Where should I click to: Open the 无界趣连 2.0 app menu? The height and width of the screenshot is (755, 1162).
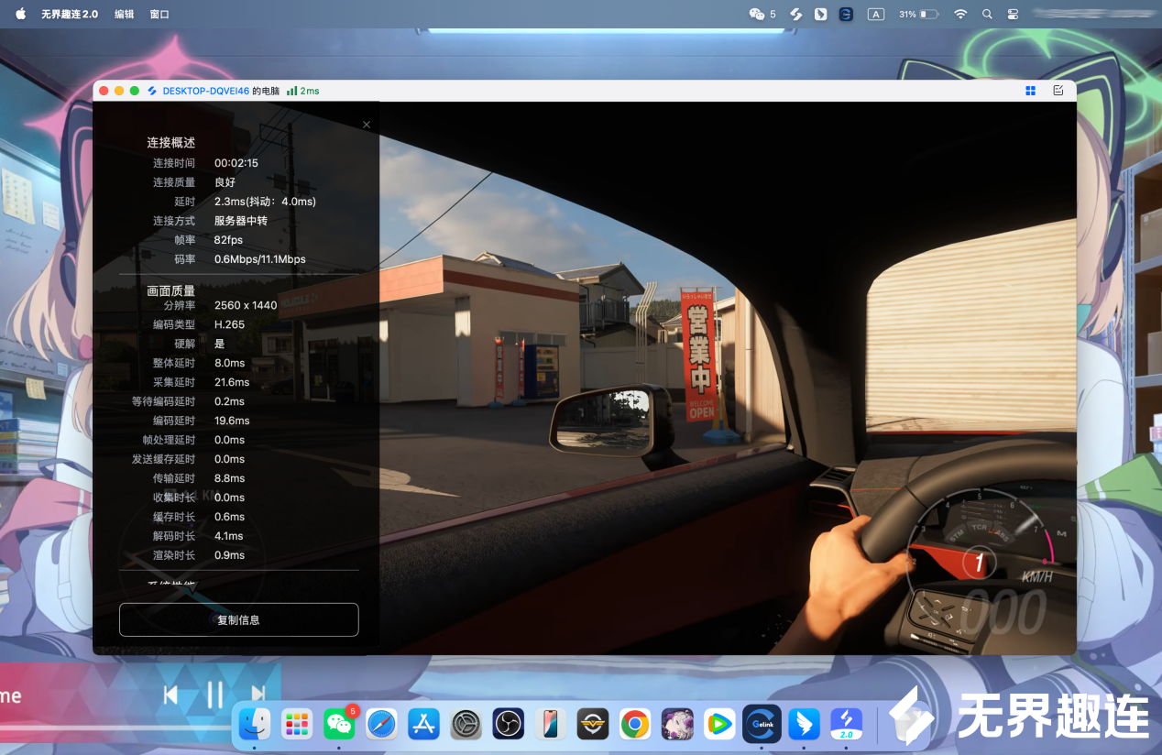(70, 14)
